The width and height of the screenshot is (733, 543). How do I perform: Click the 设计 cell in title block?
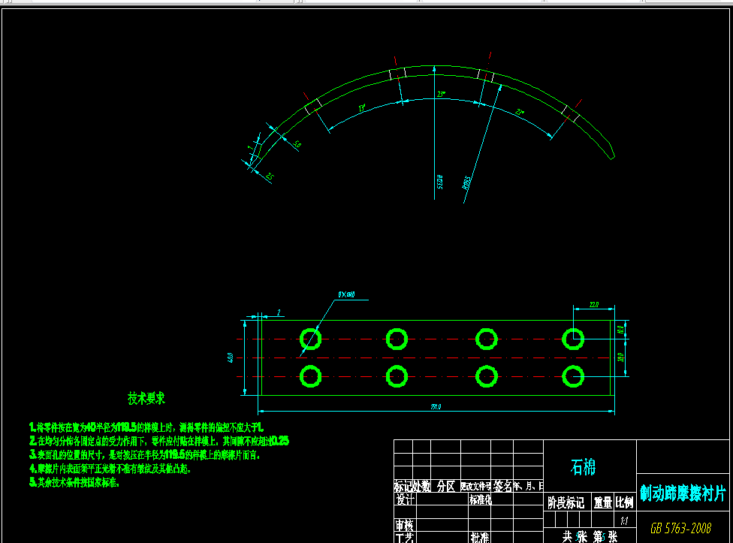coord(405,499)
